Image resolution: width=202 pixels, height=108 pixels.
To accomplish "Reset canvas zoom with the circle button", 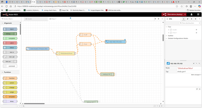I will 160,106.
